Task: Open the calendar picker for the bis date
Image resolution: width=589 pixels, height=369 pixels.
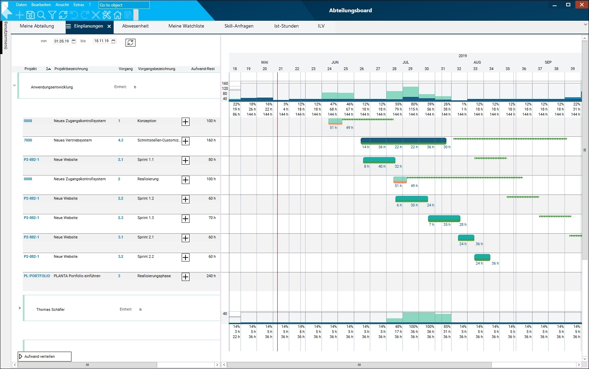Action: [x=114, y=41]
